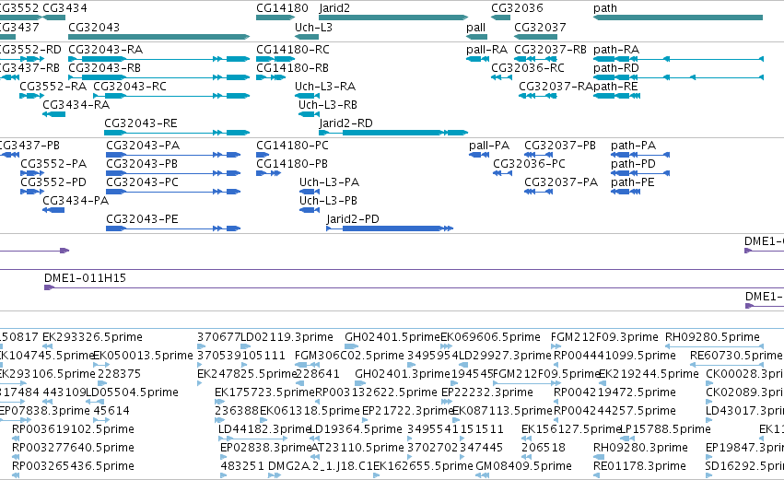Image resolution: width=784 pixels, height=480 pixels.
Task: Select protein CG32037-PA label
Action: coord(561,182)
